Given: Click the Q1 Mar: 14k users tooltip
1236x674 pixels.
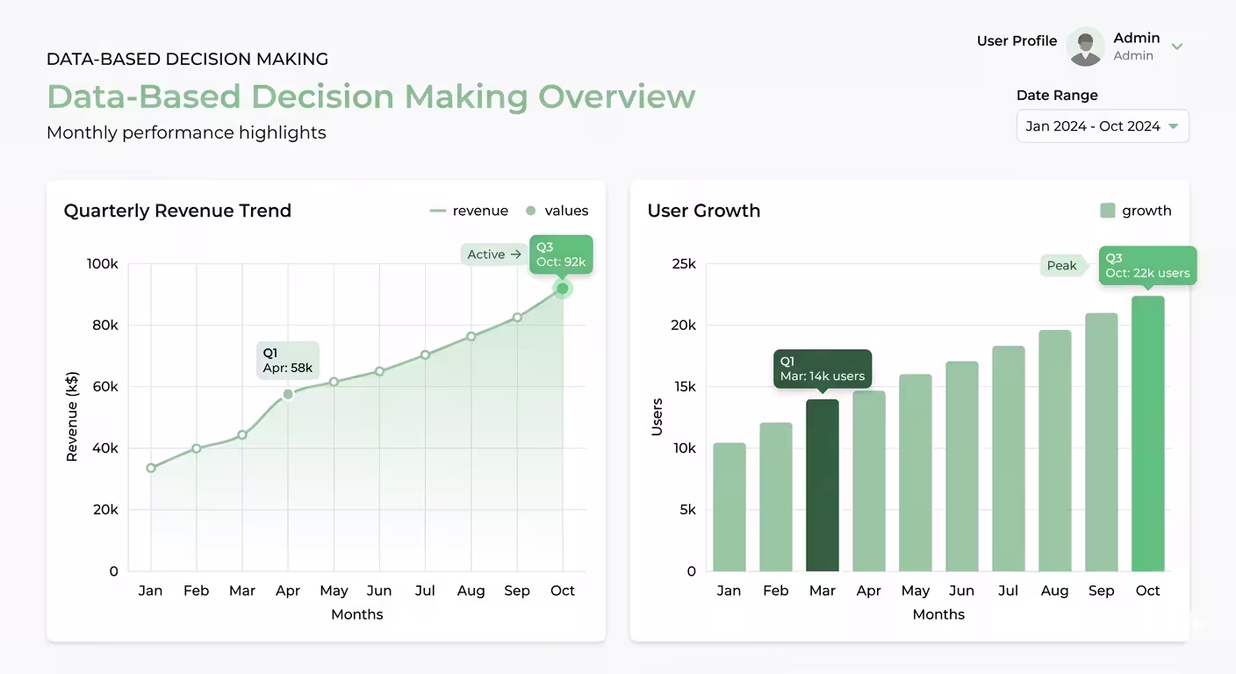Looking at the screenshot, I should click(x=823, y=369).
